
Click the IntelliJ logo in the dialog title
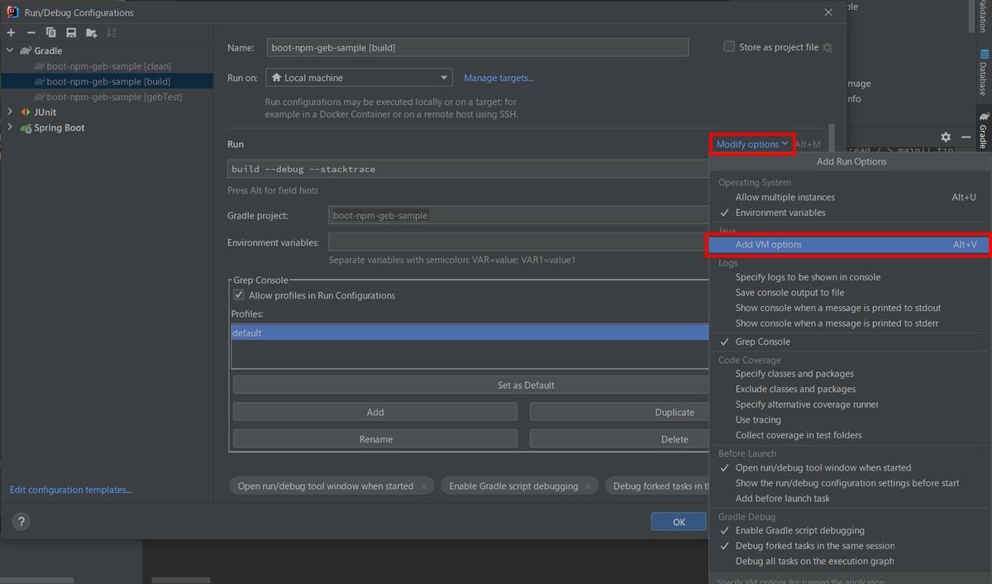pyautogui.click(x=12, y=12)
